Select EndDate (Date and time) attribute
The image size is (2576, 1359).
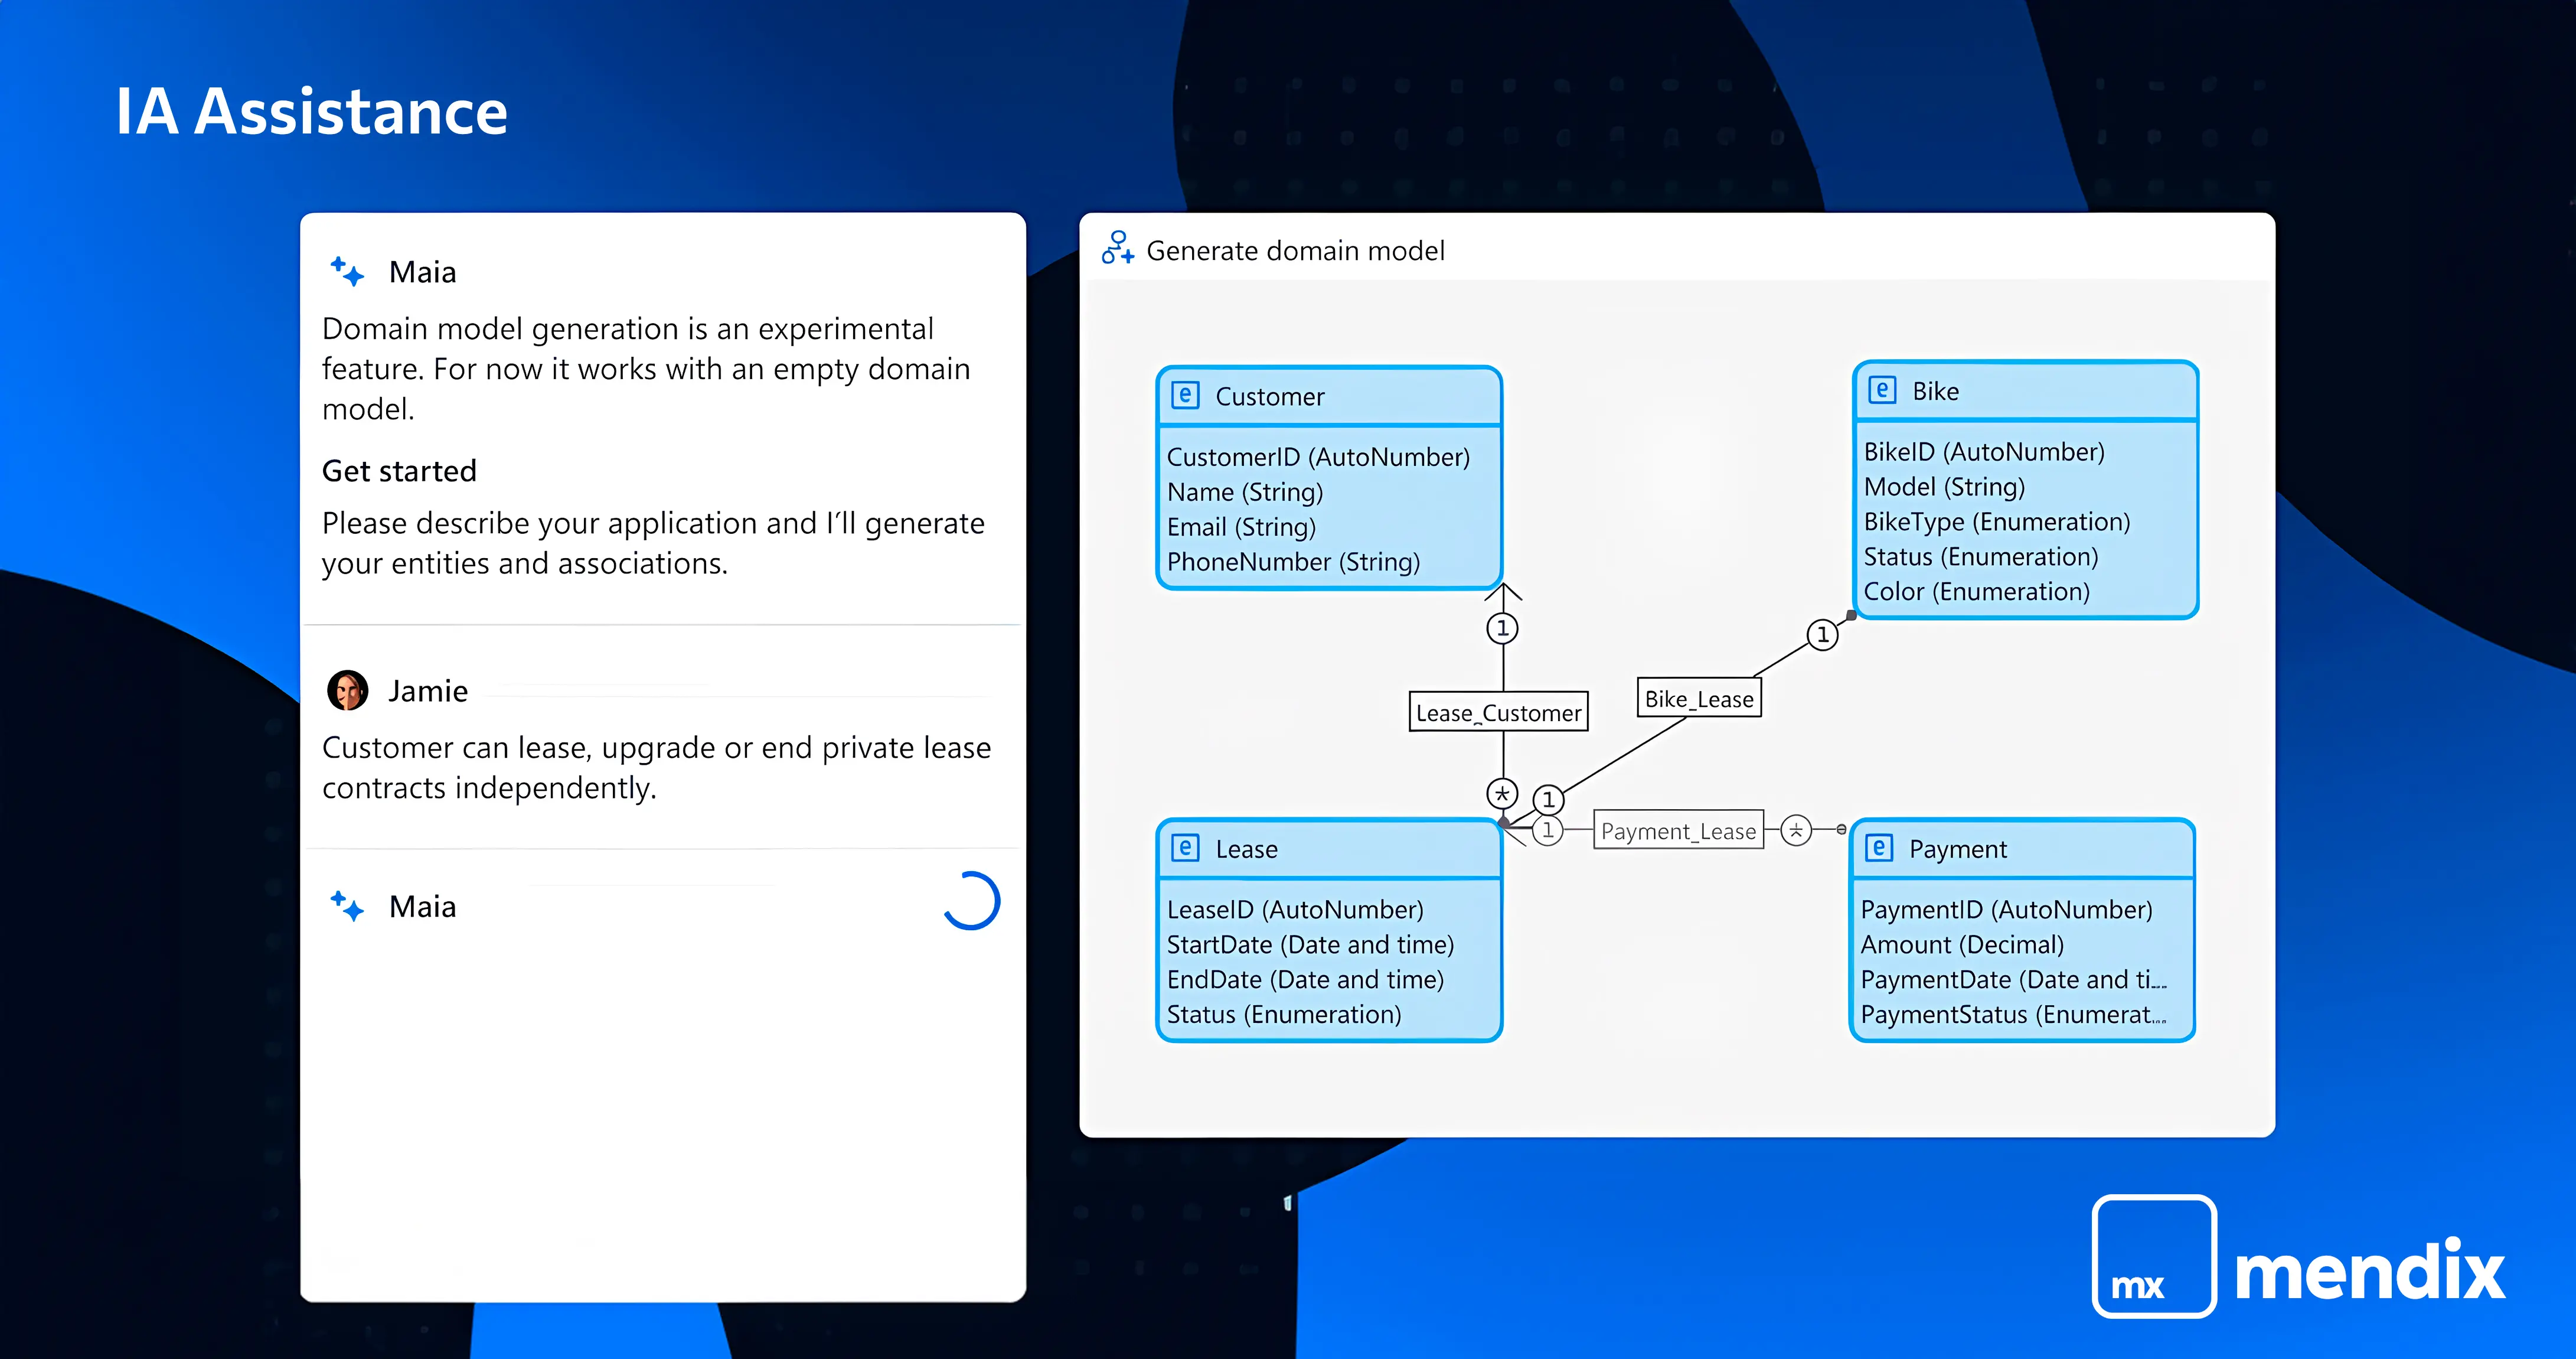click(1305, 980)
